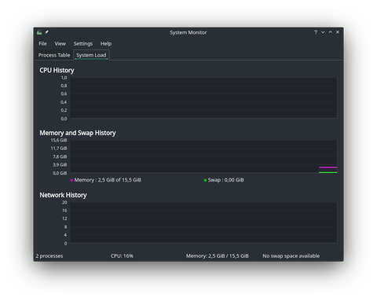Image resolution: width=377 pixels, height=301 pixels.
Task: Toggle the pin window icon in titlebar
Action: (x=46, y=32)
